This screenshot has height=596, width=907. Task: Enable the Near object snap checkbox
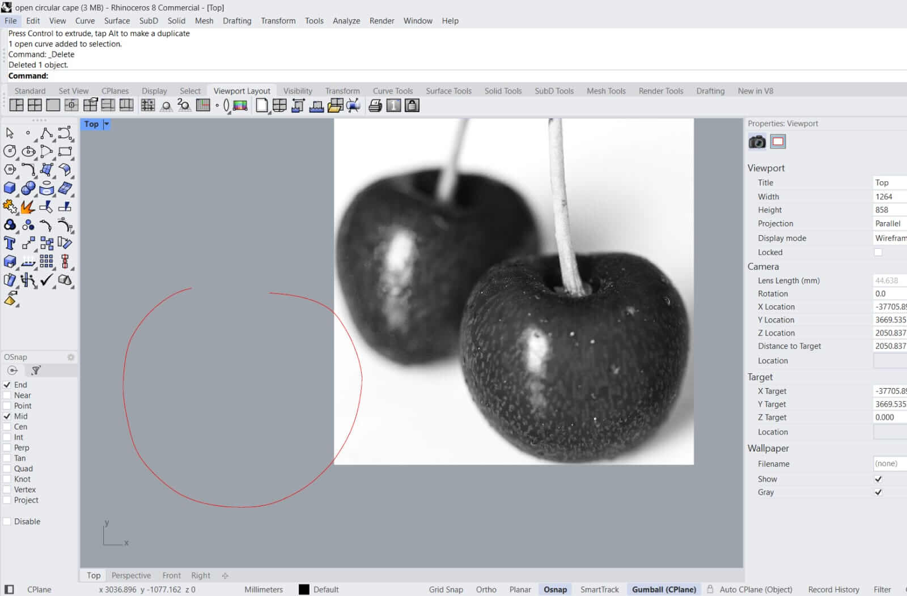7,395
